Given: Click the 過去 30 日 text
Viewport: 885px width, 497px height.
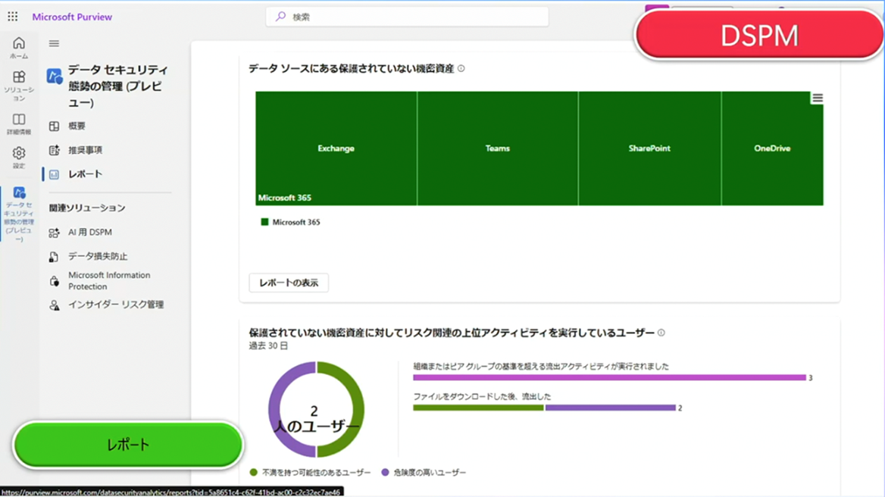Looking at the screenshot, I should (268, 345).
